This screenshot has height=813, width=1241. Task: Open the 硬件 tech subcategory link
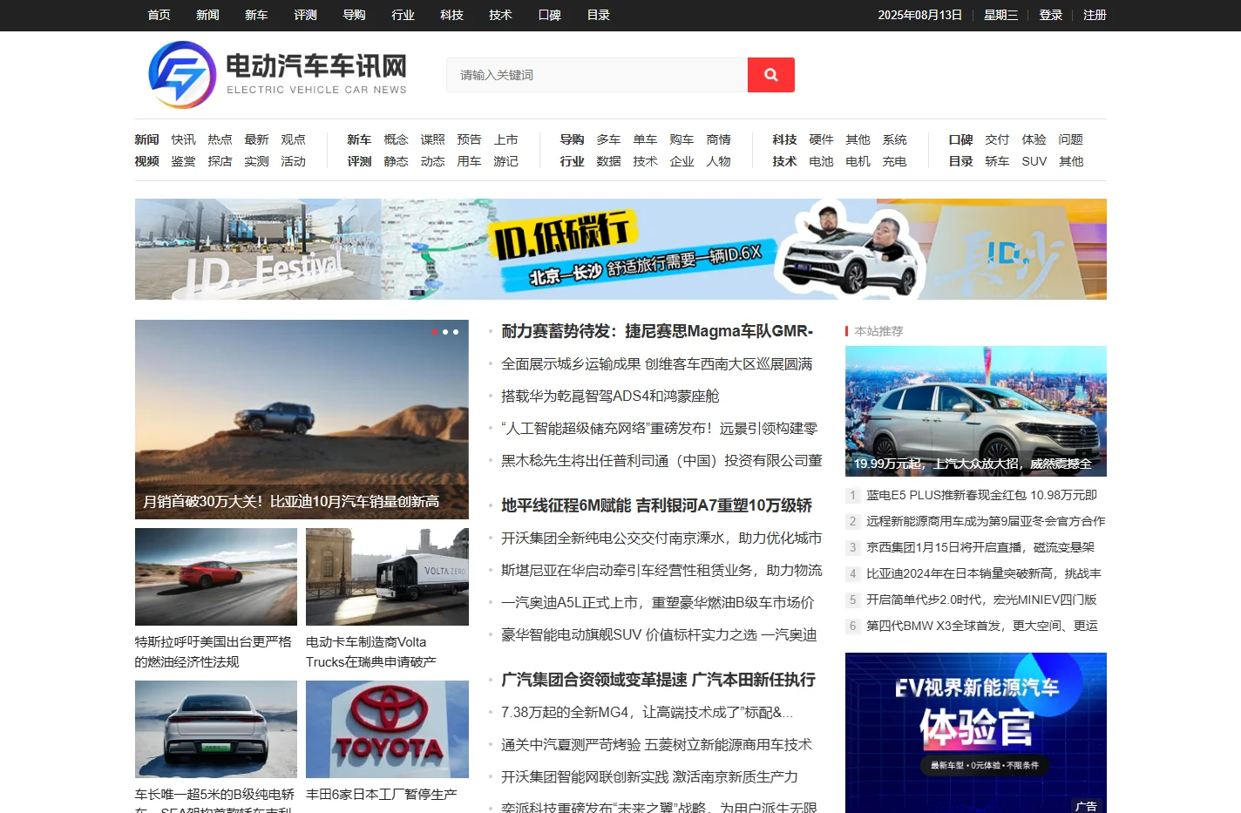point(821,139)
